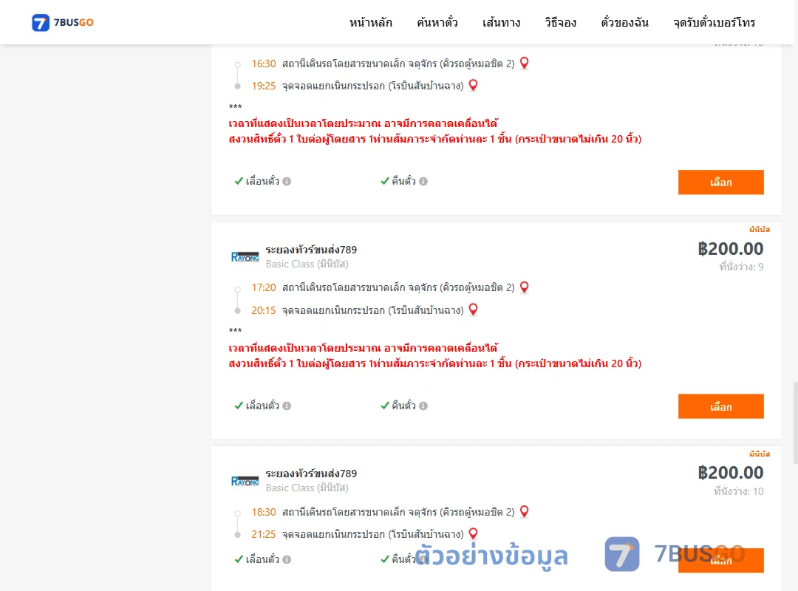Screen dimensions: 798x591
Task: Click info icon beside คืนตั๋ว on 16:30 trip
Action: (423, 181)
